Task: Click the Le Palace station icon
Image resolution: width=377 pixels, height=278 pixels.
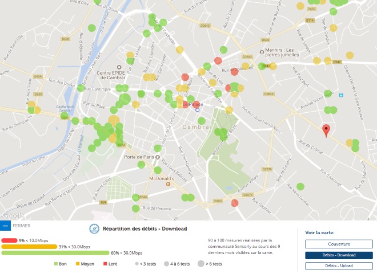Action: point(197,111)
